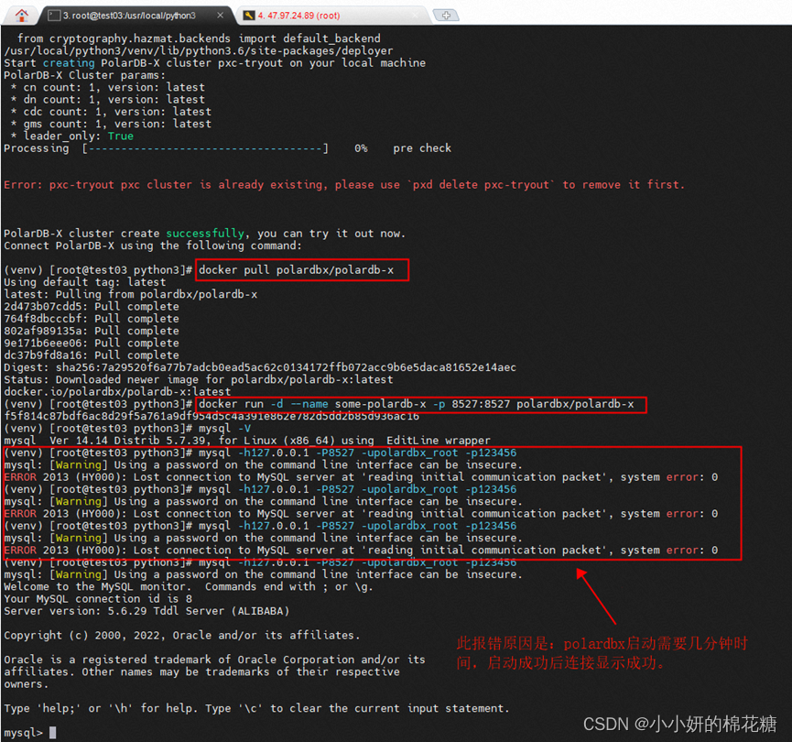Click 'Status: Downloaded newer image' line
The height and width of the screenshot is (742, 792).
click(x=199, y=379)
